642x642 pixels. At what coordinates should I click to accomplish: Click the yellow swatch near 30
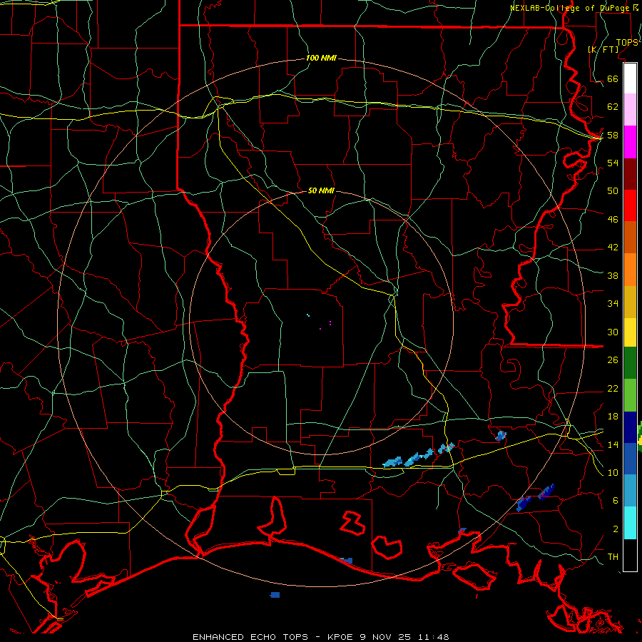(630, 332)
